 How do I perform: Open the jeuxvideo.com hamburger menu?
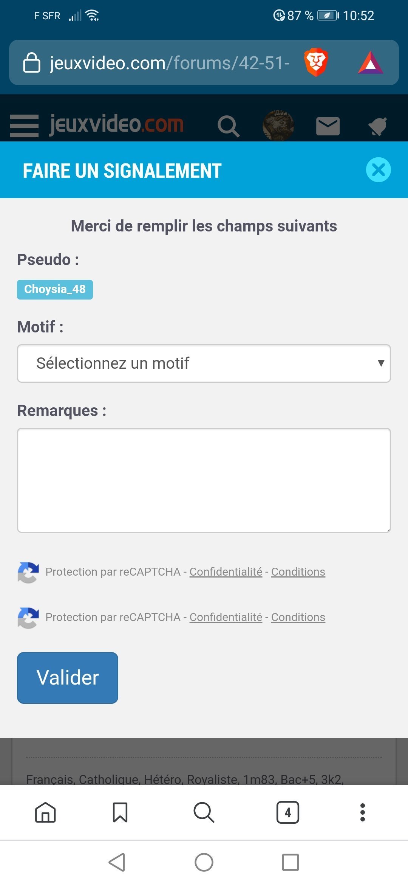pyautogui.click(x=24, y=126)
